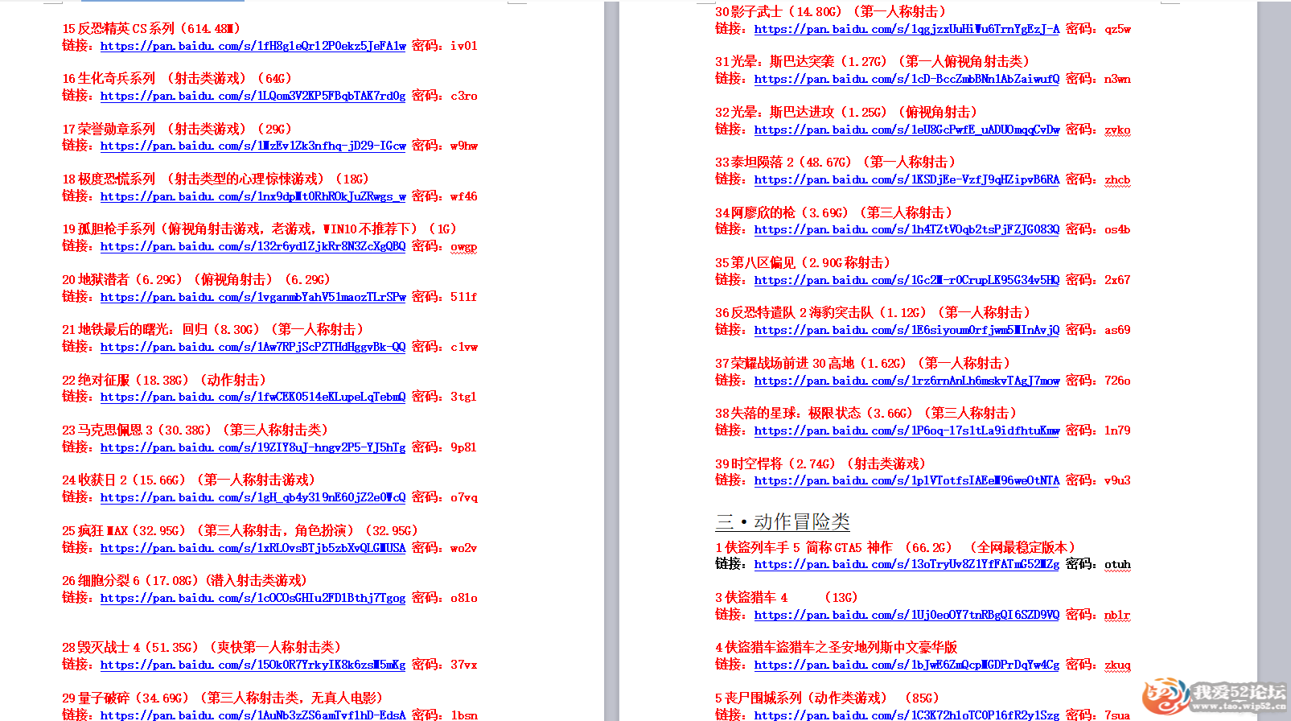Image resolution: width=1291 pixels, height=721 pixels.
Task: Open the Baidu link under 31 光晕：斯巴达突袭
Action: (x=907, y=79)
